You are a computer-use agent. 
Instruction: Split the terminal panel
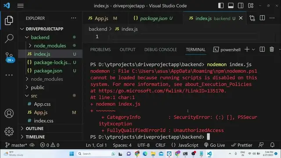(262, 49)
